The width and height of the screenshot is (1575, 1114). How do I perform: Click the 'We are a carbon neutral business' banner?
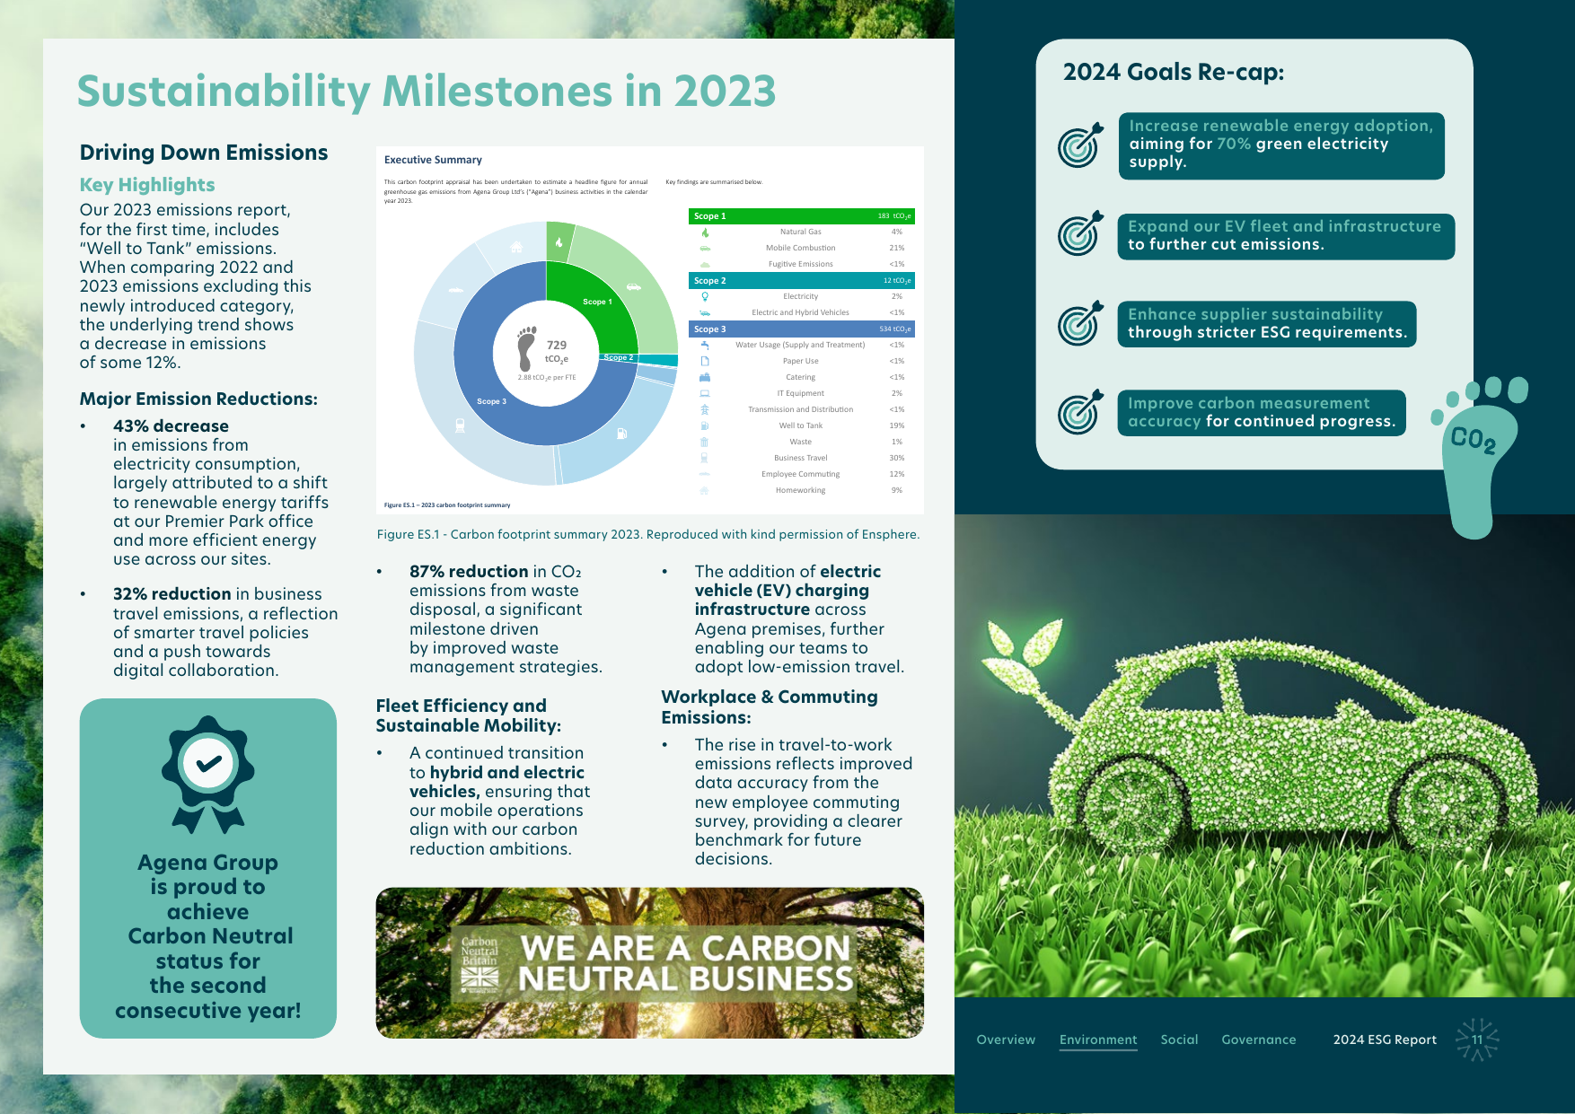pos(650,963)
